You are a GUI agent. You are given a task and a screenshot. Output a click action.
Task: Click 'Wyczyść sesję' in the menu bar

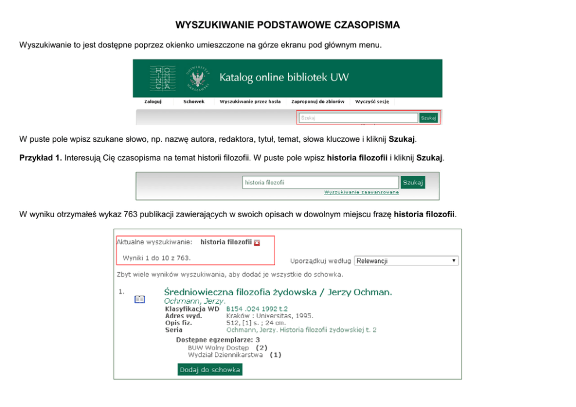[372, 102]
